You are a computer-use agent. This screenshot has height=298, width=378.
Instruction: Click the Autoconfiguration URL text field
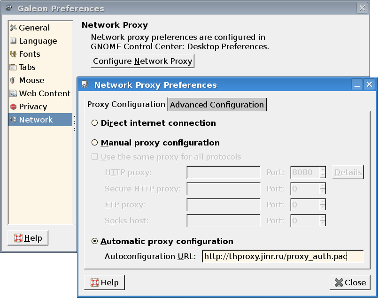(x=283, y=256)
